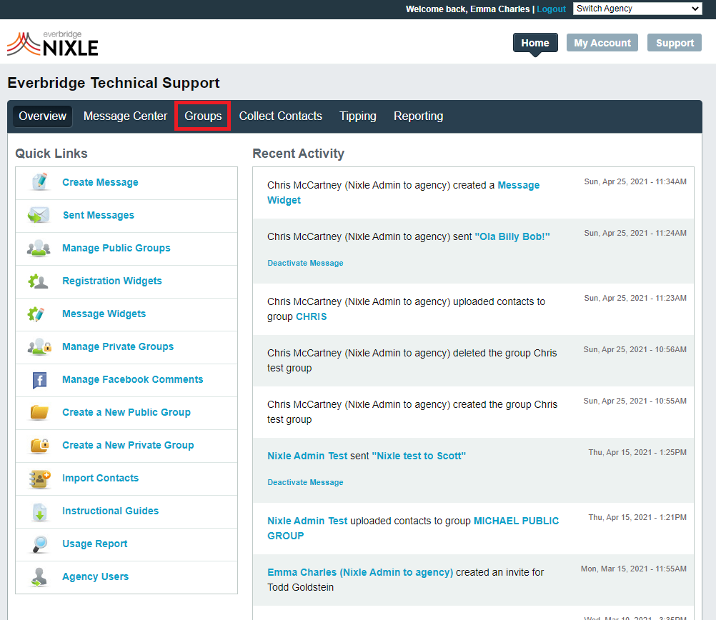Click the Manage Public Groups people icon
This screenshot has height=620, width=716.
[x=39, y=248]
